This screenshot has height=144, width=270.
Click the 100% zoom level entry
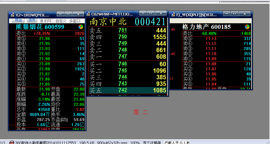(x=135, y=143)
